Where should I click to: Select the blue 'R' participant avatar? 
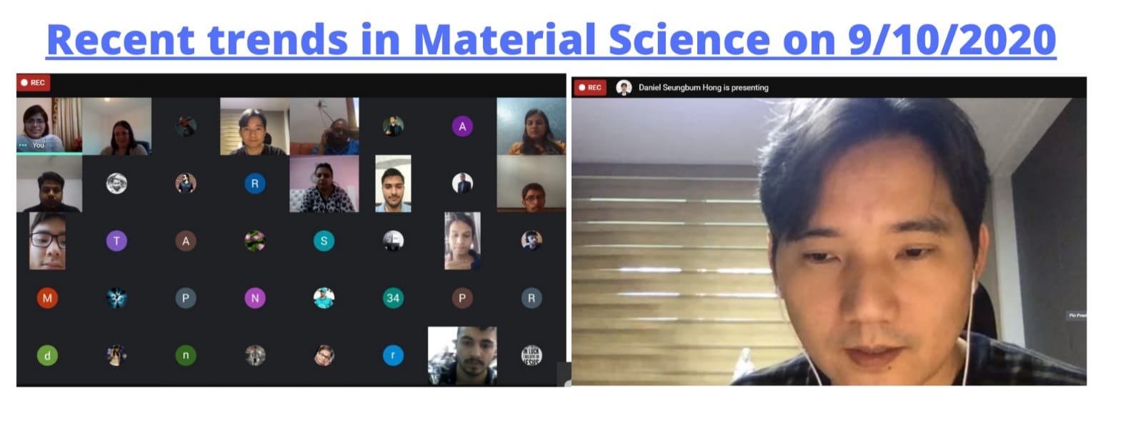(x=255, y=183)
